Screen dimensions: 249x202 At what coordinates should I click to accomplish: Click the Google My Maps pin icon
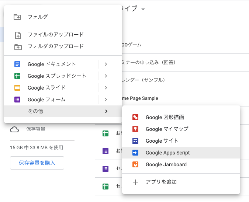[x=135, y=129]
